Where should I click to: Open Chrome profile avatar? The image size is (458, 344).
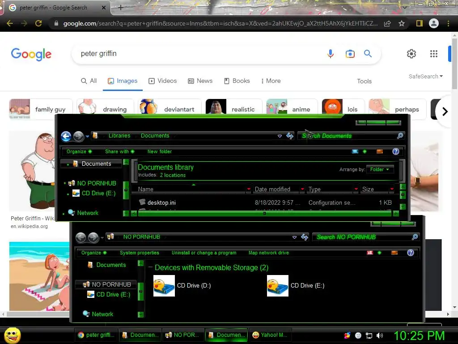pyautogui.click(x=434, y=23)
